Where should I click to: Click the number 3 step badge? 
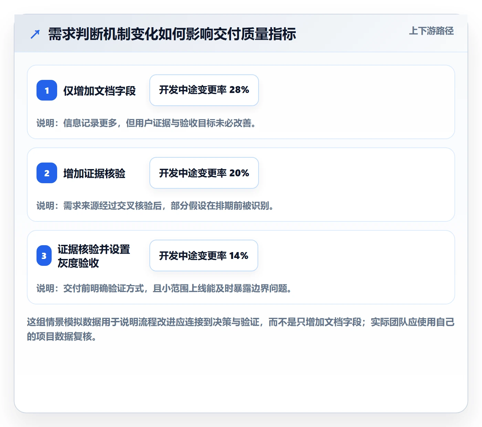(44, 256)
